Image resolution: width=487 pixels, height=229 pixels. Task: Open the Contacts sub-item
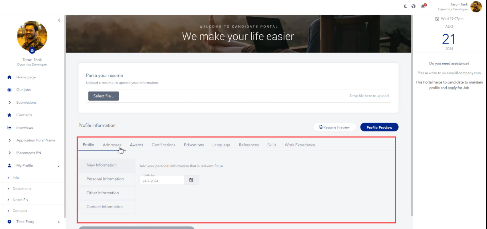[x=20, y=211]
